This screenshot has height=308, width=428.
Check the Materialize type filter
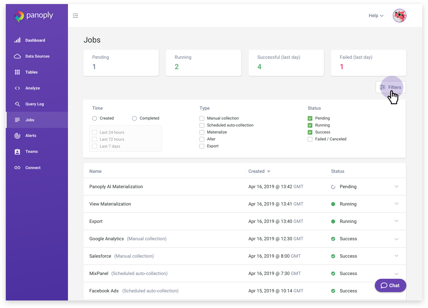tap(202, 132)
